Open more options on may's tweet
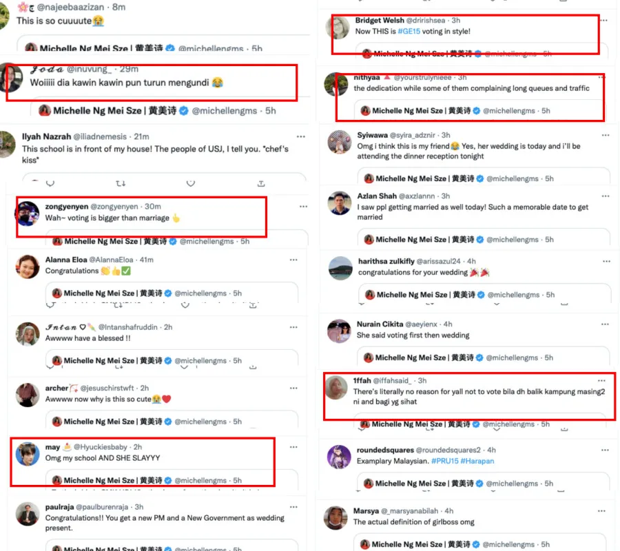 pos(293,447)
